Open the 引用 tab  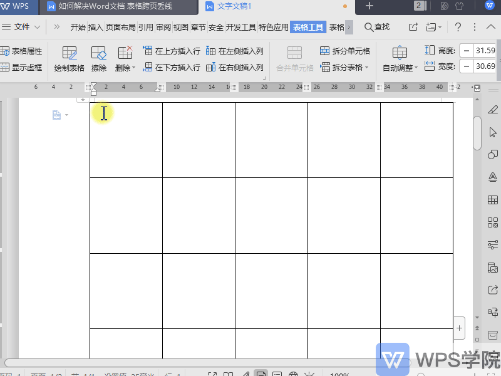point(146,27)
